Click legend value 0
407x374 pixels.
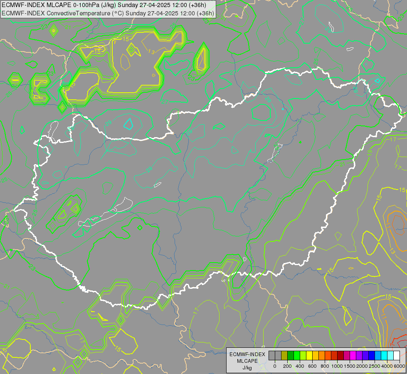pyautogui.click(x=275, y=366)
